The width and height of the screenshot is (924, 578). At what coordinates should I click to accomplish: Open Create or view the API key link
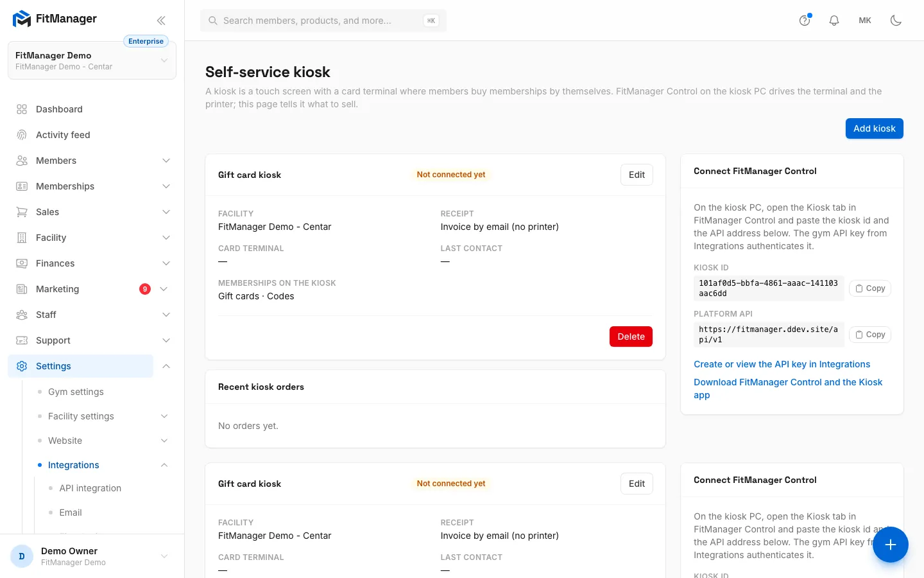click(782, 364)
